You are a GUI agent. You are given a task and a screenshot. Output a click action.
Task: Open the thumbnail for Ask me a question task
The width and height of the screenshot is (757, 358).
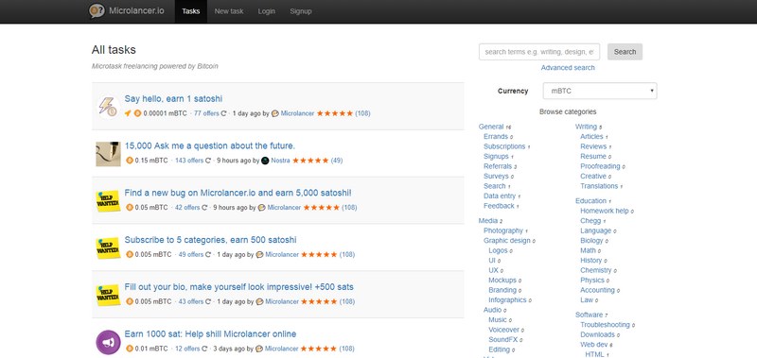(108, 154)
